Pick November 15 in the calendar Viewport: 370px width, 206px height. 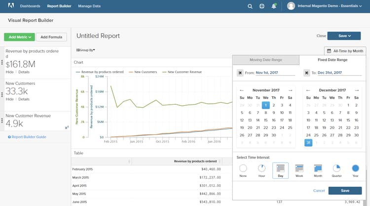click(x=265, y=120)
